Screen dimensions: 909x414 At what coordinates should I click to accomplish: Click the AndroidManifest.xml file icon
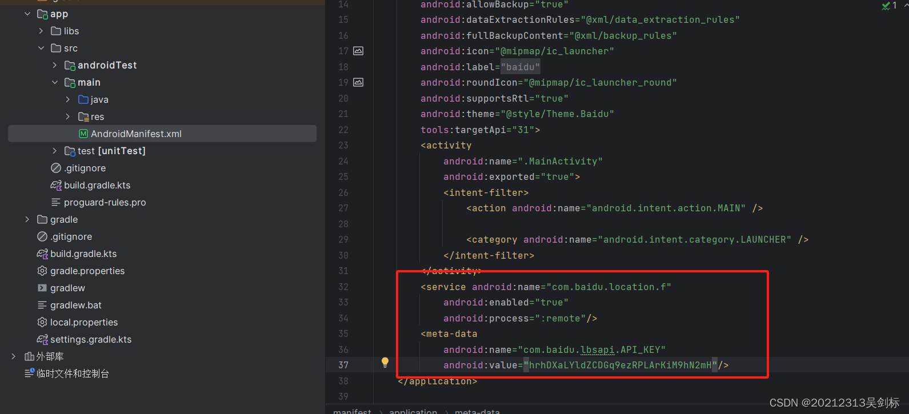click(x=83, y=134)
